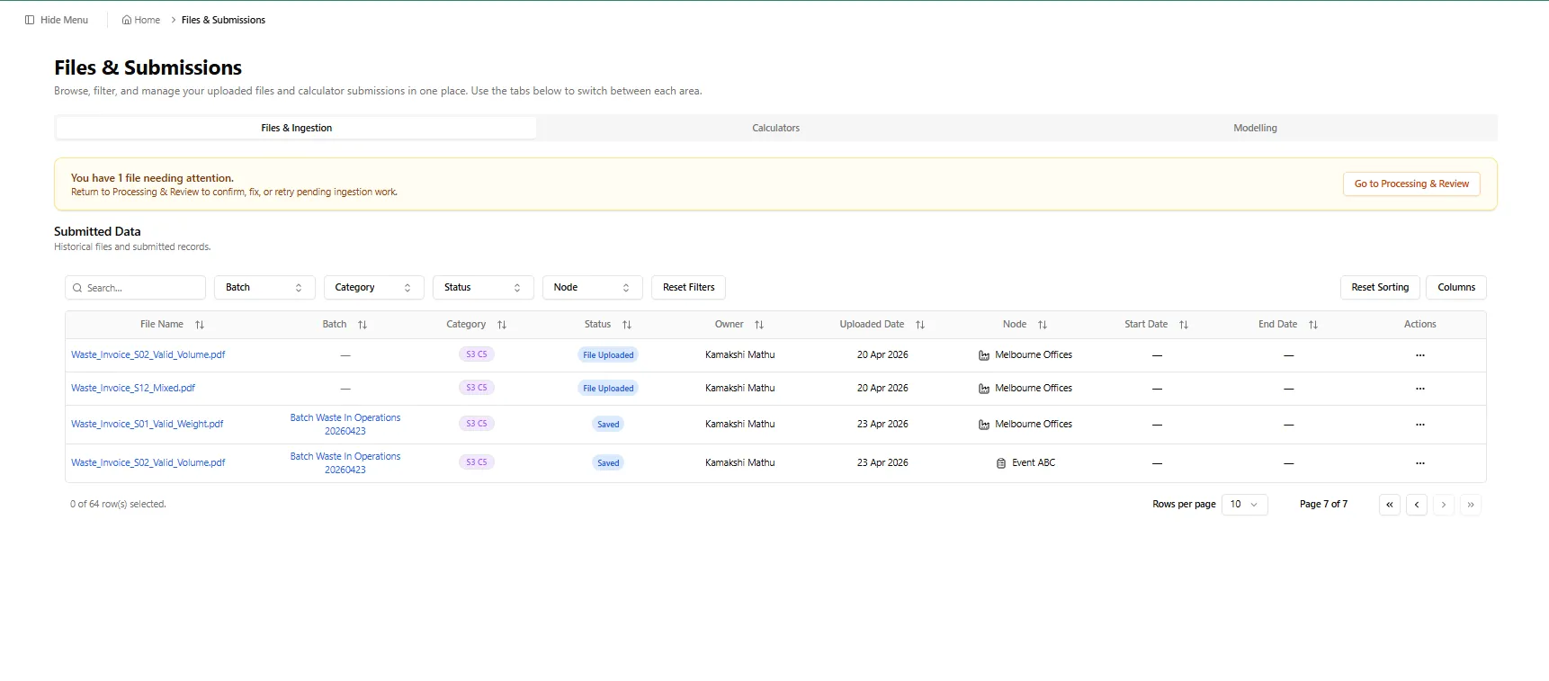Click Hide Menu button text
Image resolution: width=1549 pixels, height=681 pixels.
[64, 20]
